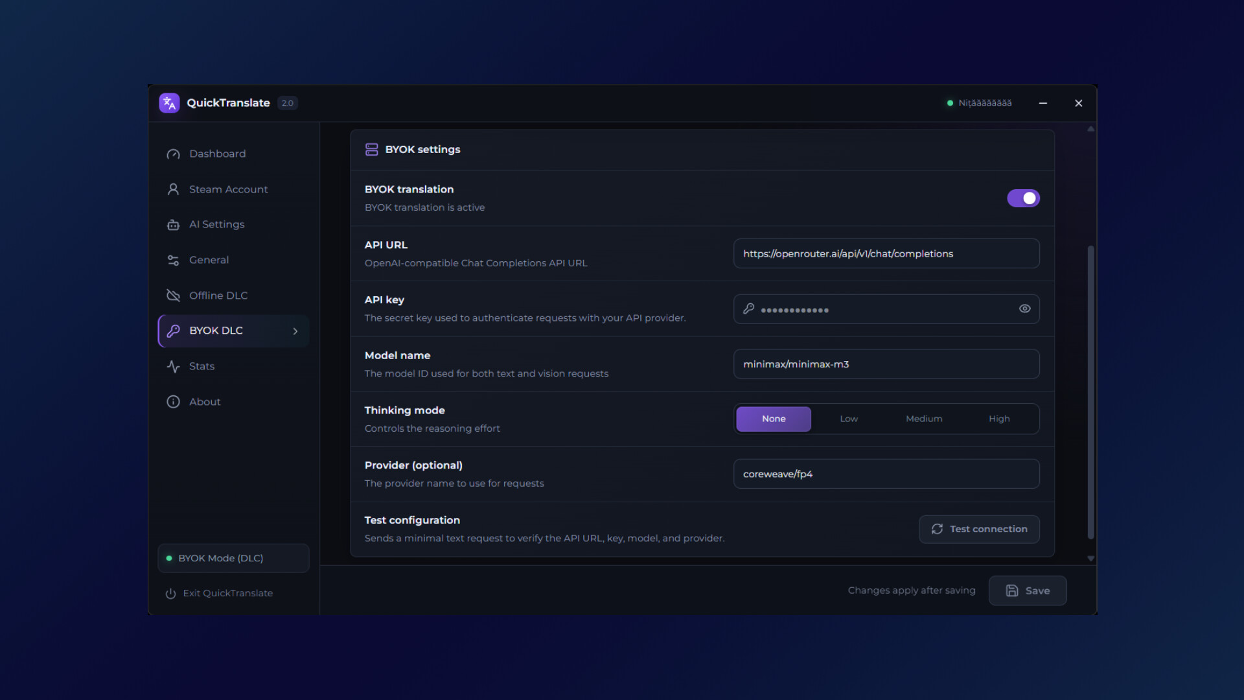
Task: Click the QuickTranslate logo icon
Action: 169,103
